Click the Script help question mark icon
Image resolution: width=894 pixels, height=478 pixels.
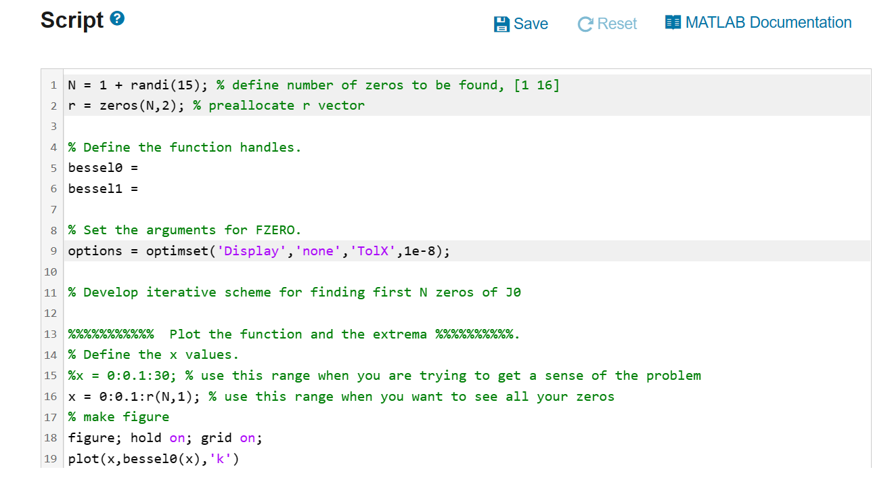[x=117, y=20]
